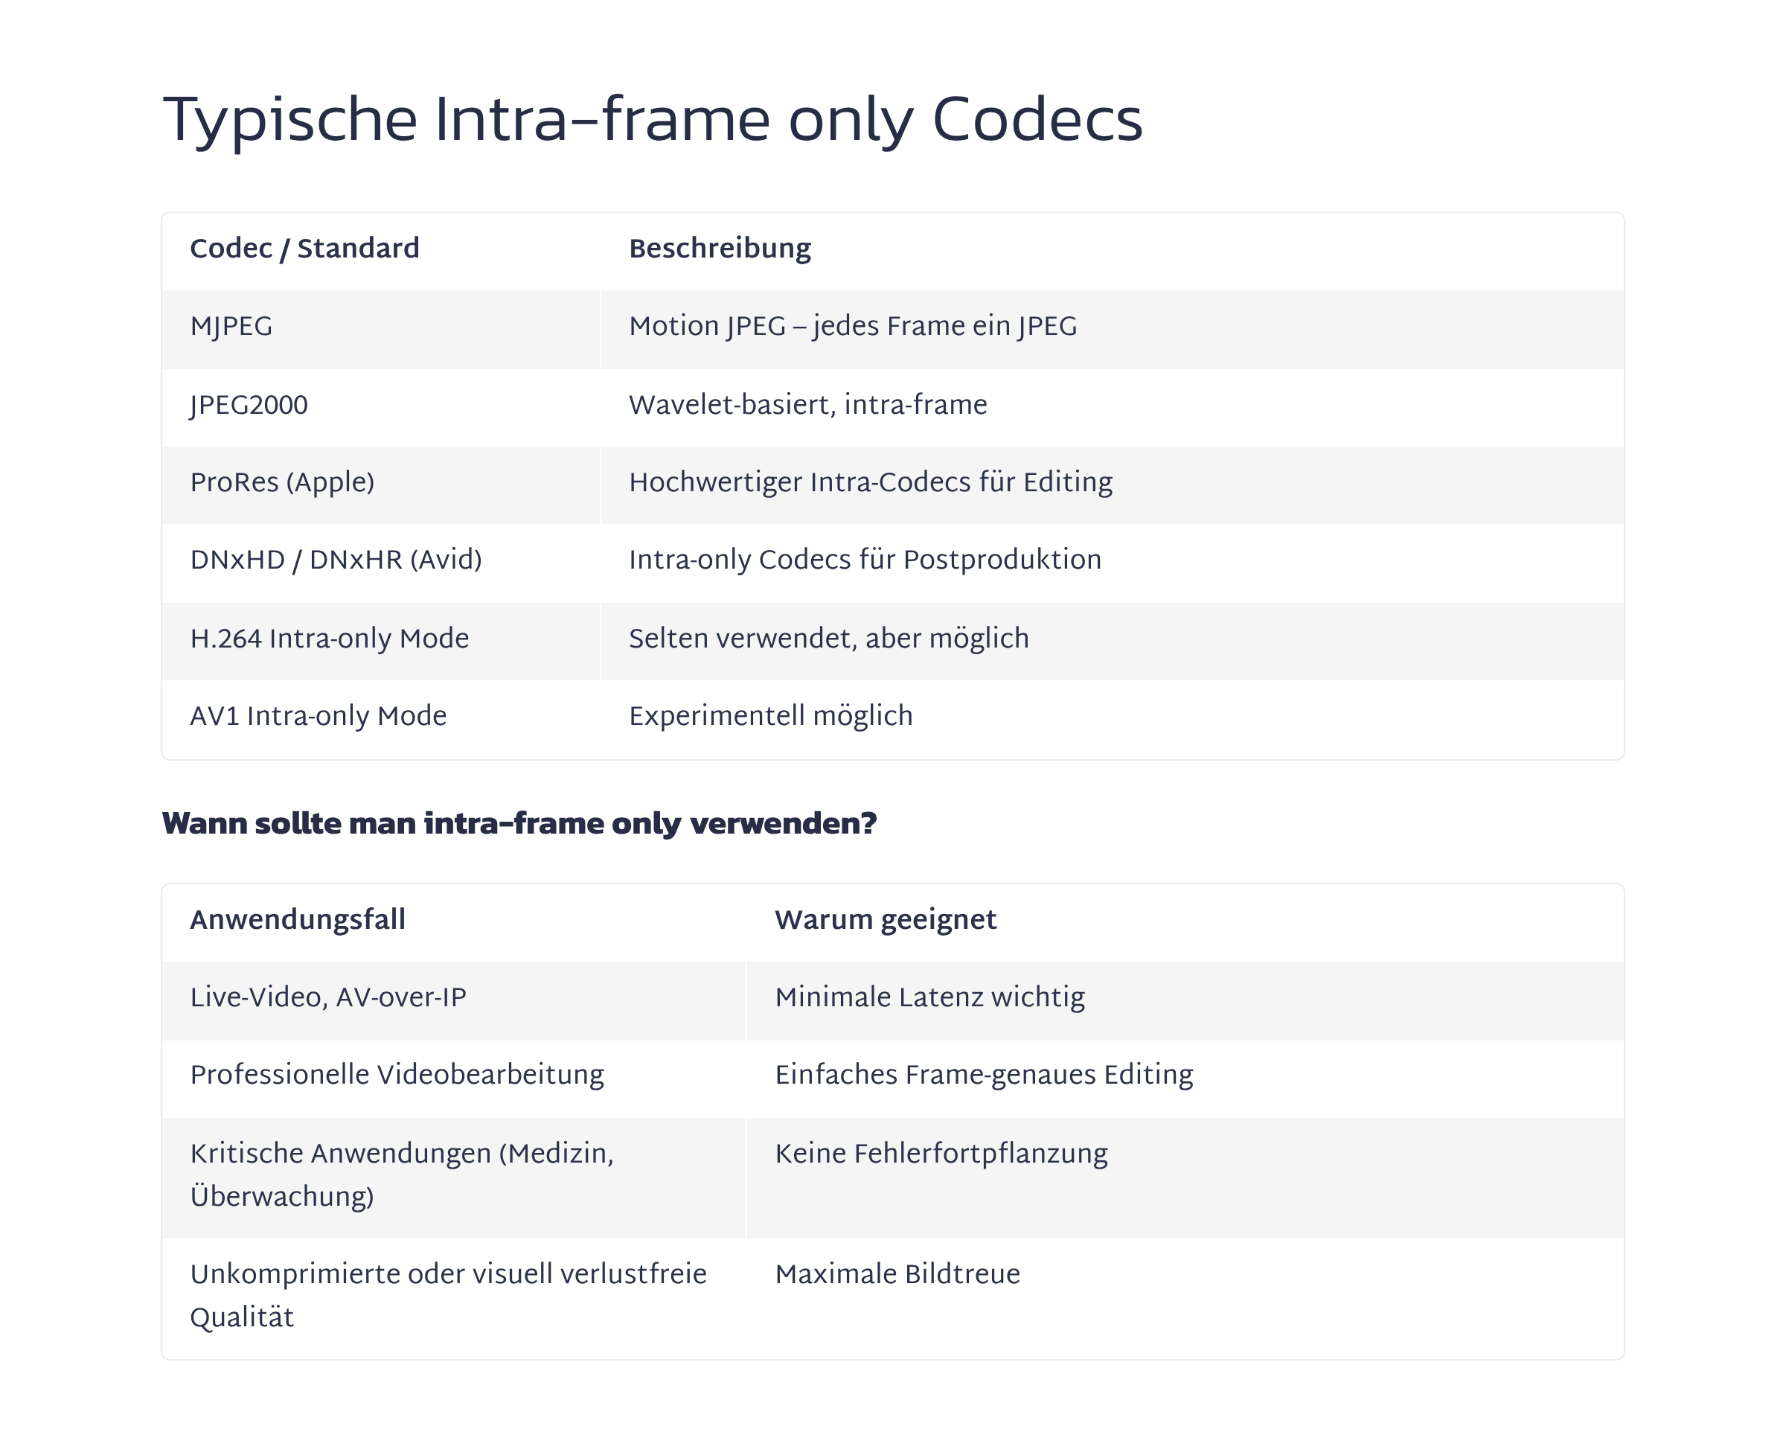Click "Intra-only Codecs für Postproduktion" text
The width and height of the screenshot is (1786, 1435).
[865, 560]
